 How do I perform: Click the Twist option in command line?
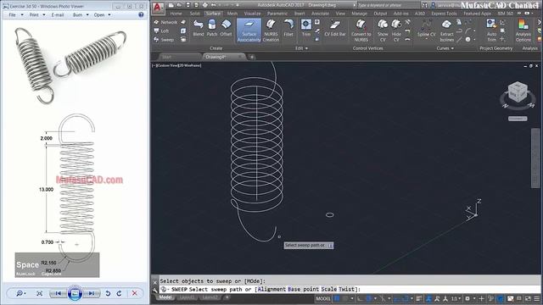[348, 289]
